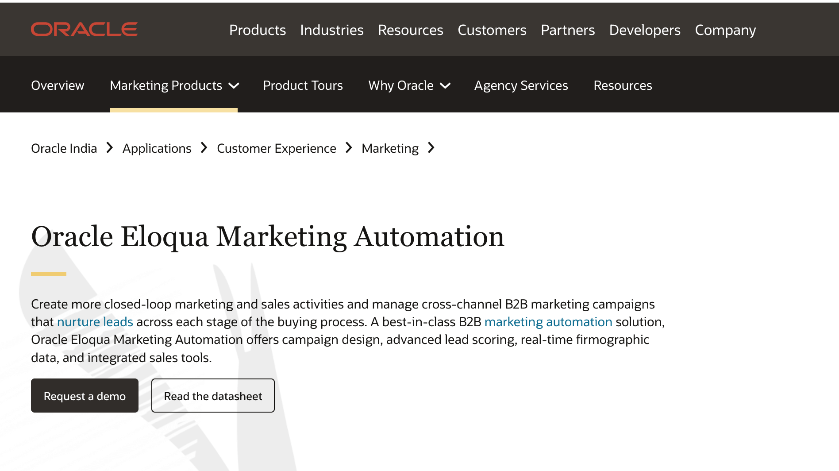Viewport: 839px width, 471px height.
Task: Open the Company menu
Action: [725, 30]
